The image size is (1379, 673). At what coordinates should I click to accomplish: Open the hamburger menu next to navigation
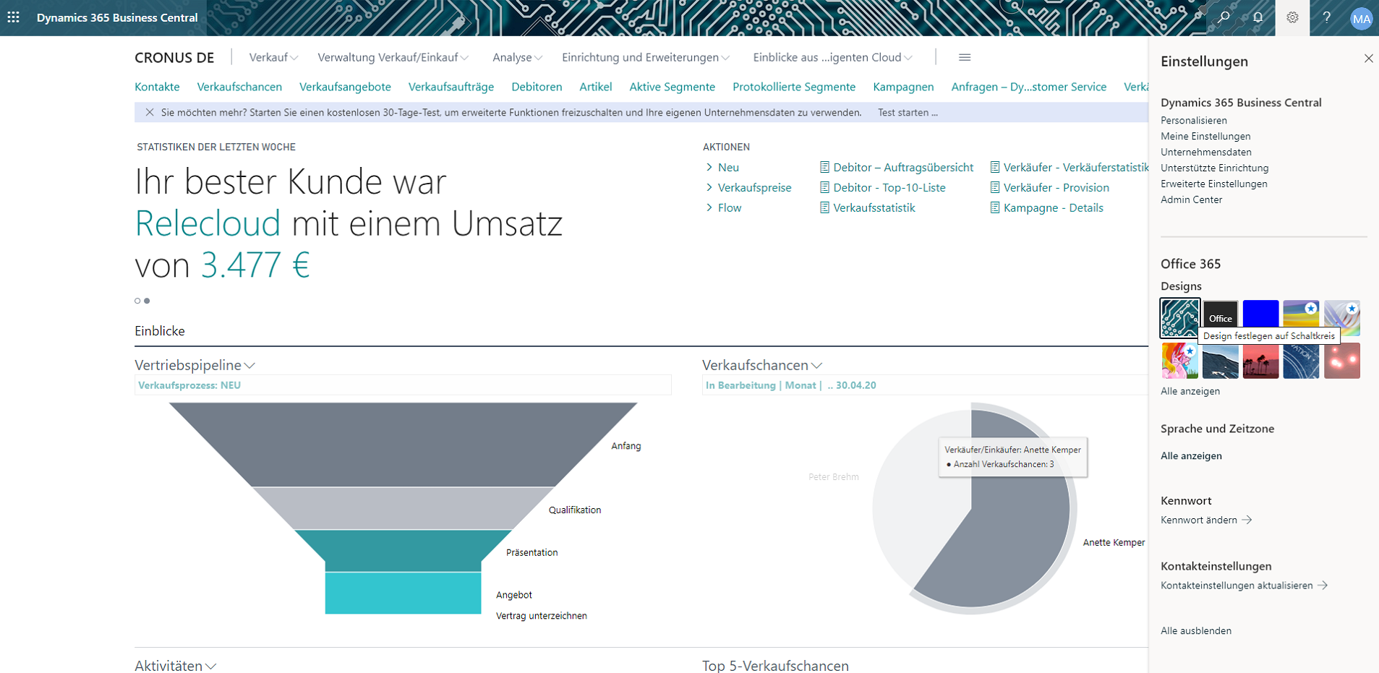click(x=965, y=57)
